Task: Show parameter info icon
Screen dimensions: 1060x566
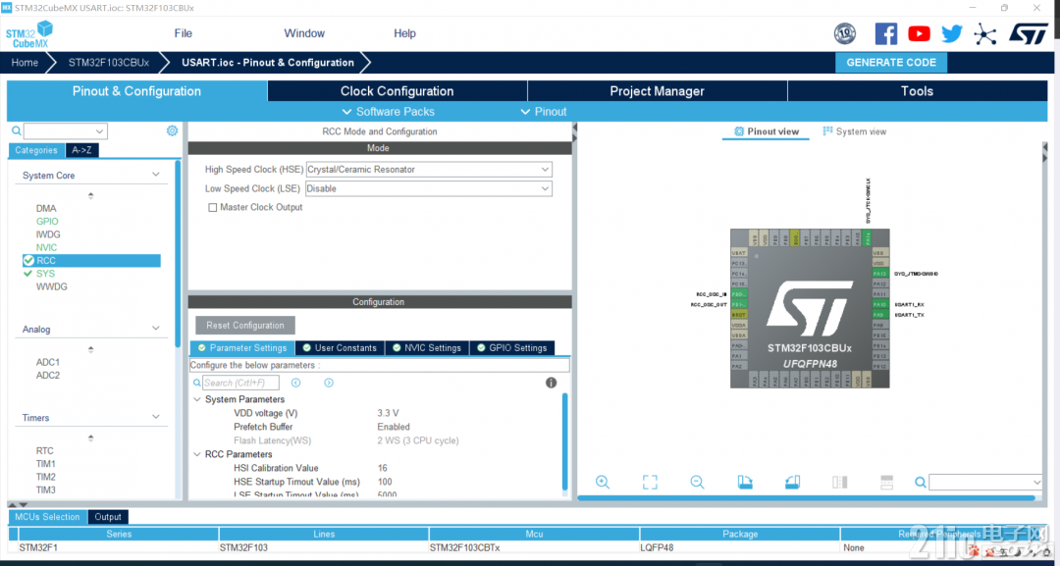Action: 551,383
